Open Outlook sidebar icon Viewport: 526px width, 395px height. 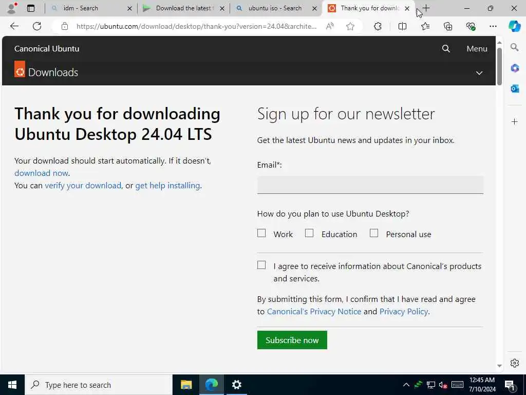pyautogui.click(x=515, y=88)
